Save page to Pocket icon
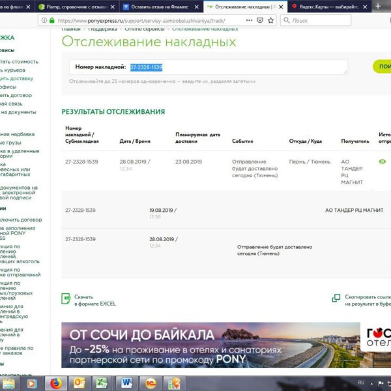This screenshot has width=391, height=391. [260, 20]
